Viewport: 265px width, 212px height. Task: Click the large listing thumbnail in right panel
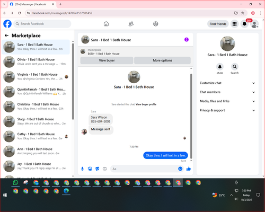tap(227, 43)
